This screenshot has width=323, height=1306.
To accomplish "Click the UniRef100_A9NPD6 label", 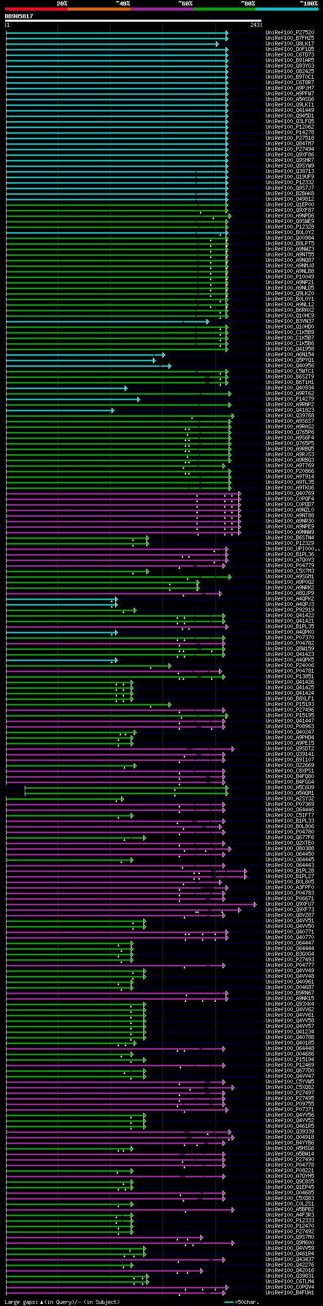I will pyautogui.click(x=290, y=216).
